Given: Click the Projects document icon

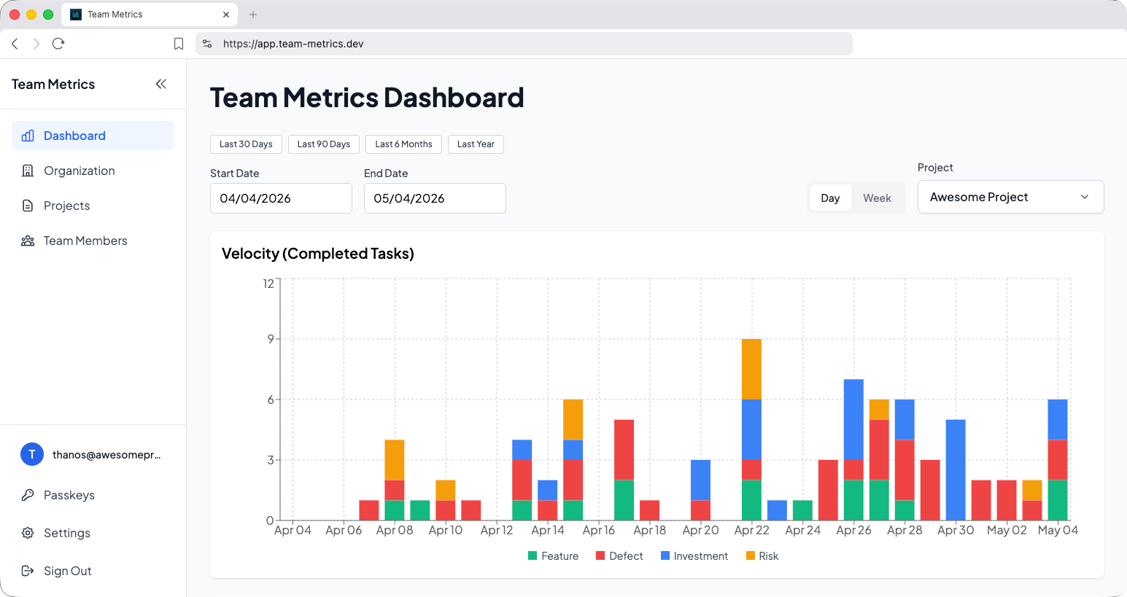Looking at the screenshot, I should [x=28, y=206].
